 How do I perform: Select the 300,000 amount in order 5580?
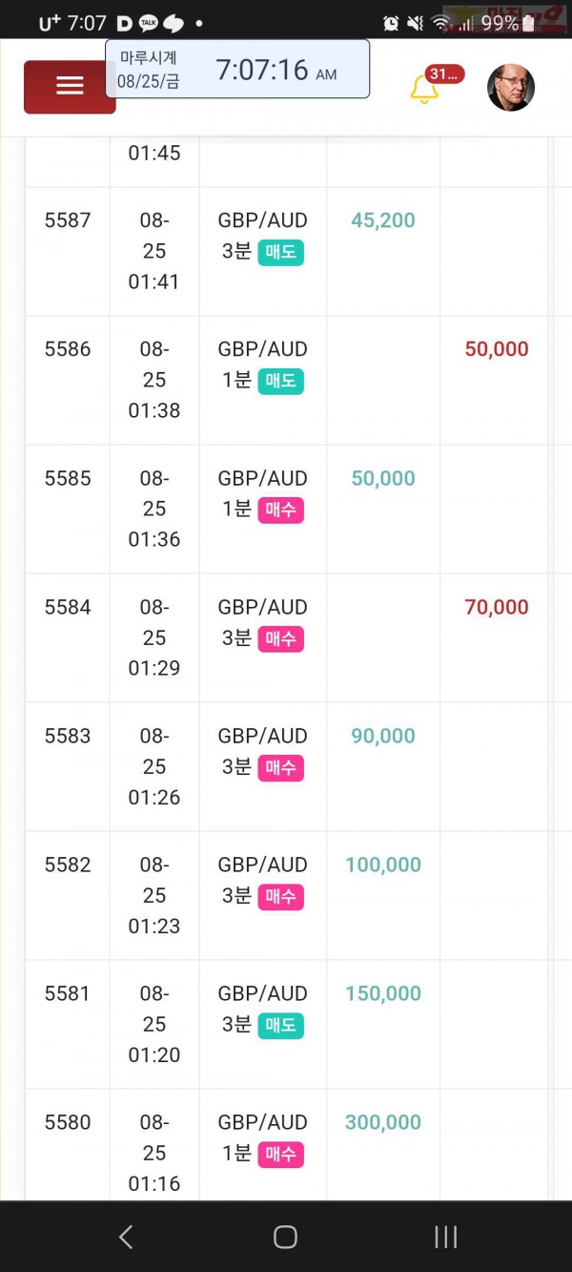(x=383, y=1122)
